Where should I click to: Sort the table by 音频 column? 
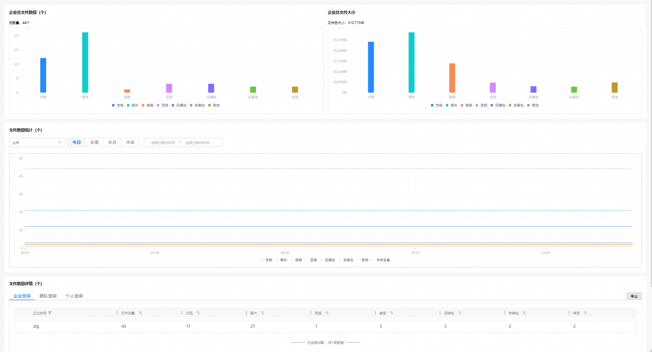tap(392, 313)
